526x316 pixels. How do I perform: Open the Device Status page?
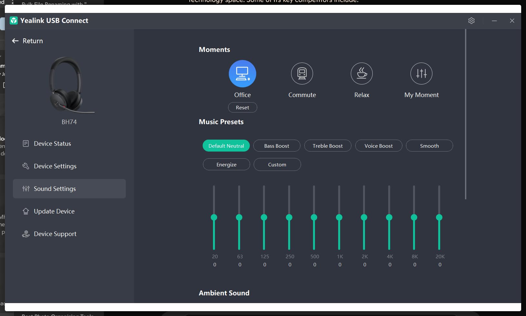click(69, 143)
